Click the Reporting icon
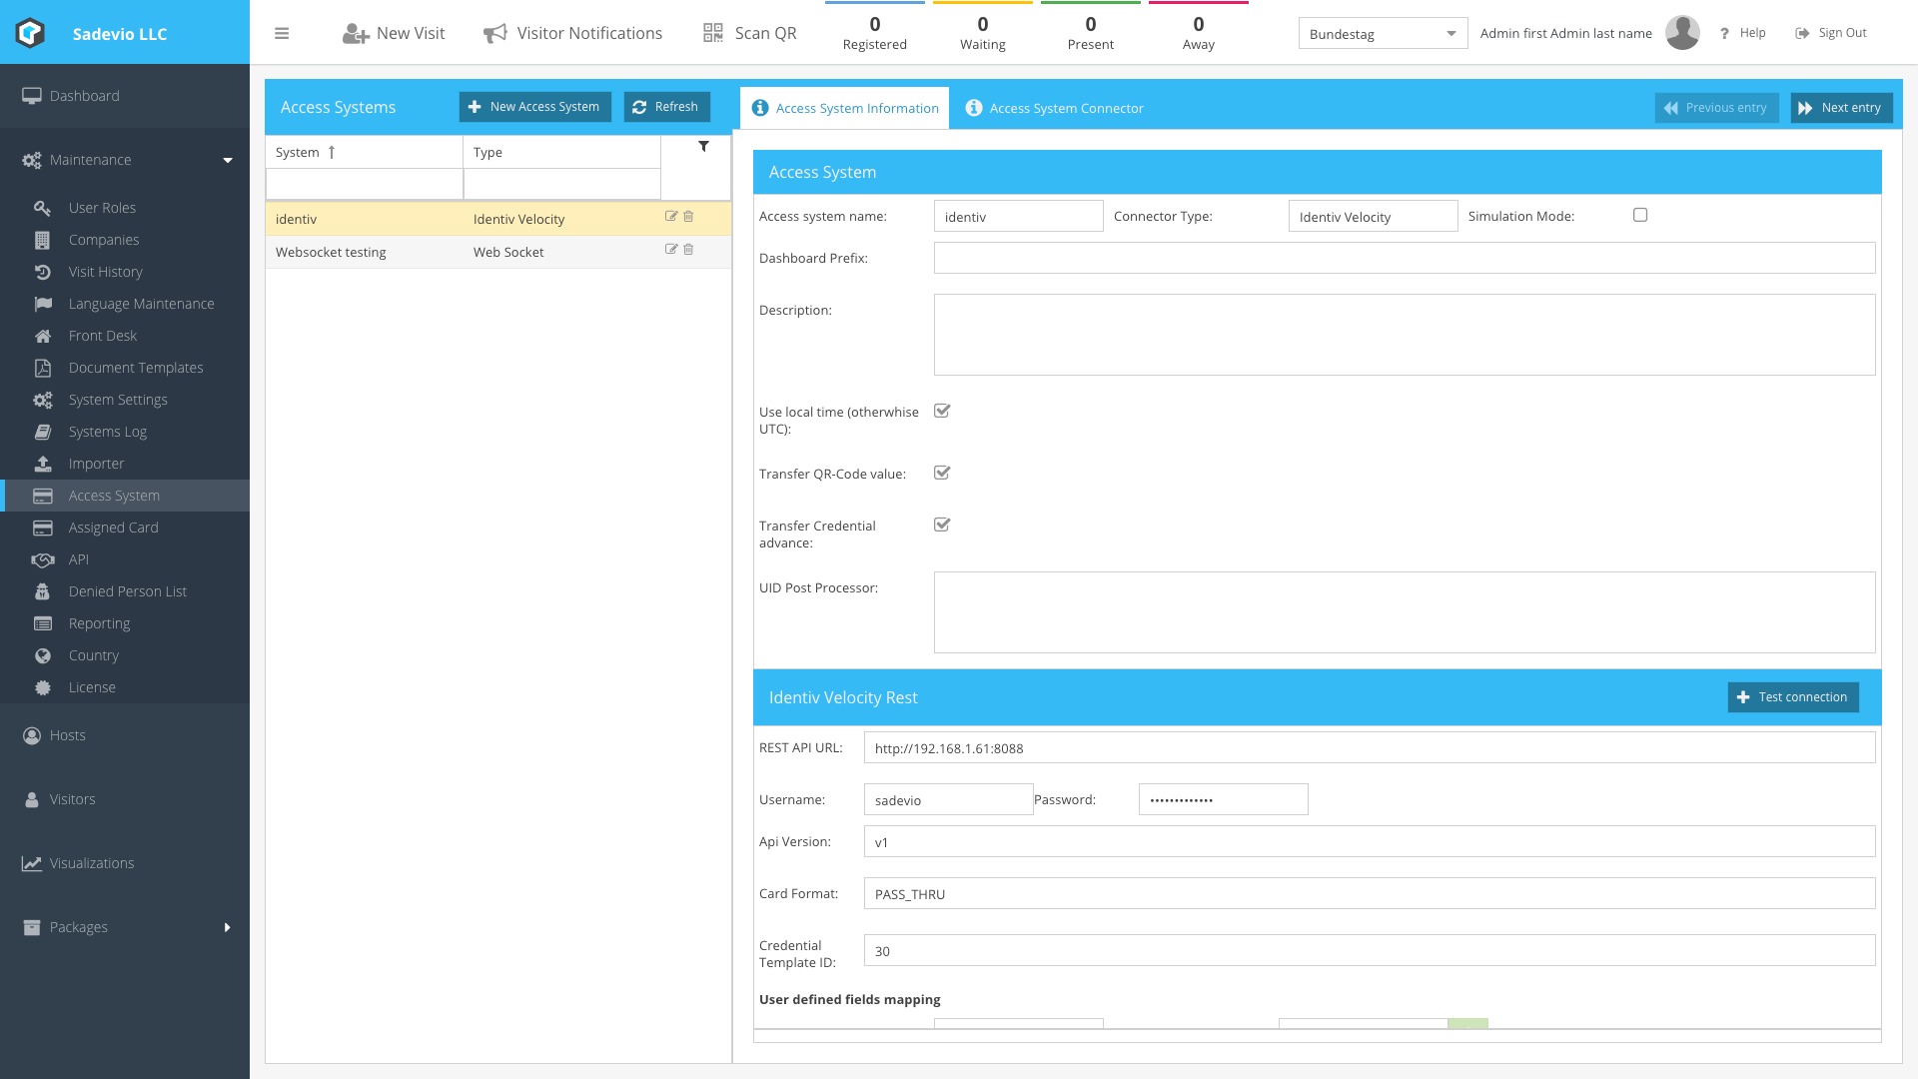 pos(42,623)
